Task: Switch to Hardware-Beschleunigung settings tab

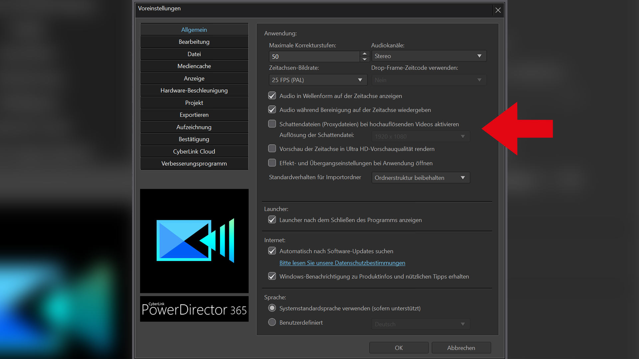Action: point(194,90)
